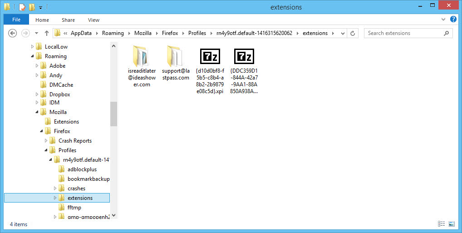Viewport: 462px width, 233px height.
Task: Open the support@lastpass.com folder
Action: (176, 63)
